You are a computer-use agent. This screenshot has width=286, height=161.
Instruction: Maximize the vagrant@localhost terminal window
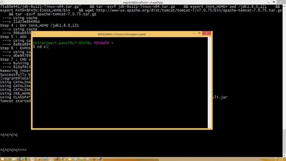coord(274,2)
